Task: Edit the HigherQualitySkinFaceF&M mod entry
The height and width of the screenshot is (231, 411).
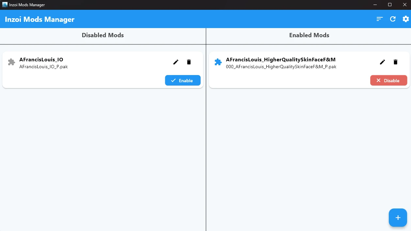Action: [x=382, y=62]
